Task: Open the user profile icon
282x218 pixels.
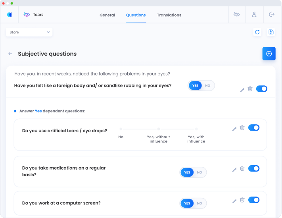Action: 254,15
